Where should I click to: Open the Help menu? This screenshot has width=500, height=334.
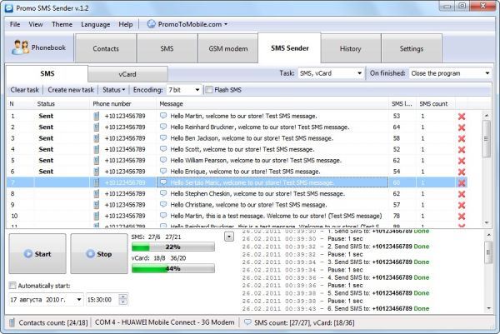(126, 24)
